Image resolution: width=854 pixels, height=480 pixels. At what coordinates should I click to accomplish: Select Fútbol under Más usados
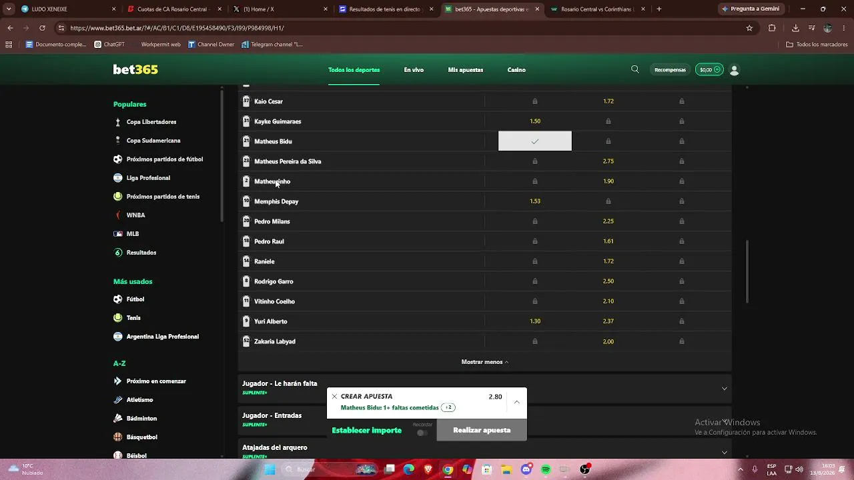(135, 299)
